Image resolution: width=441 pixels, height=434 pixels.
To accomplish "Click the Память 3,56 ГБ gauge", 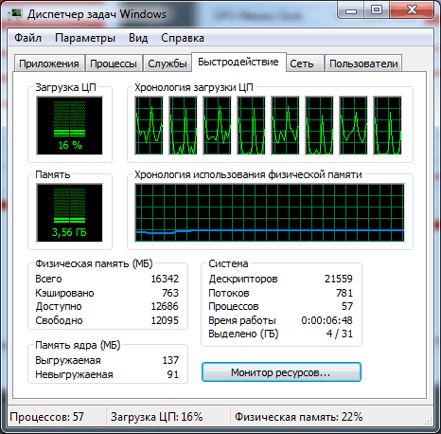I will (69, 213).
